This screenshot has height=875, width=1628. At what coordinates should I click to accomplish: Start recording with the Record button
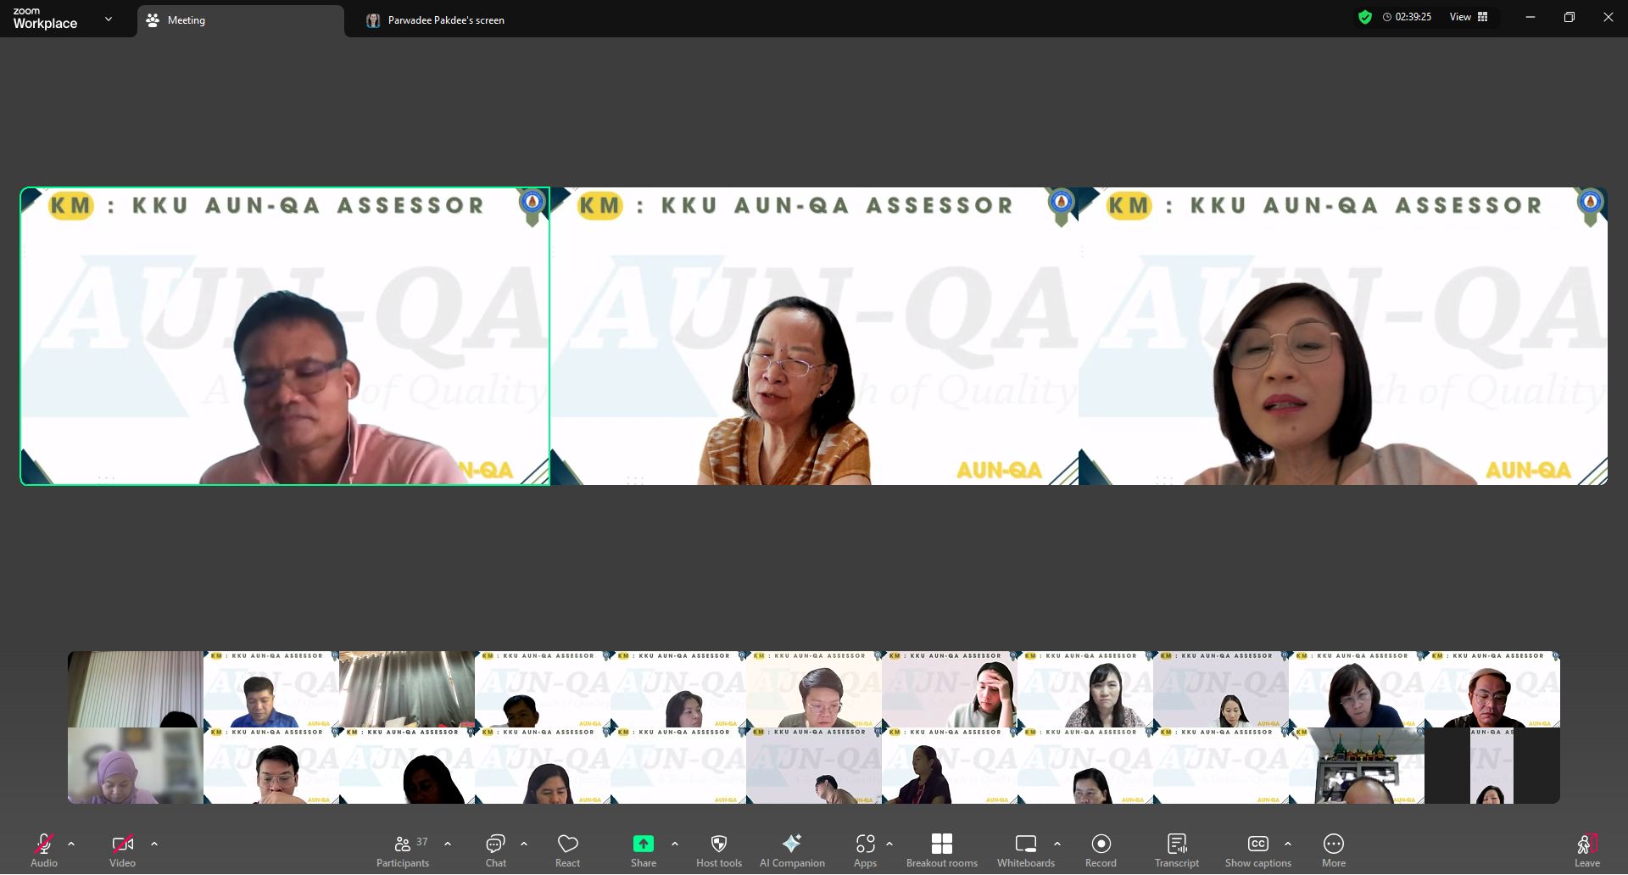coord(1101,850)
